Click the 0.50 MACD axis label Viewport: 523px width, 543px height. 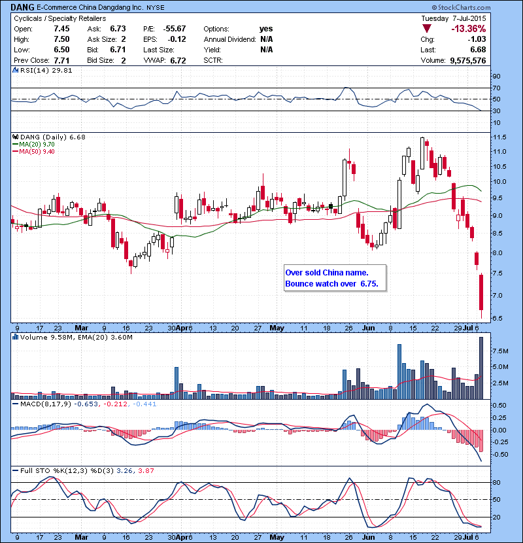[499, 405]
